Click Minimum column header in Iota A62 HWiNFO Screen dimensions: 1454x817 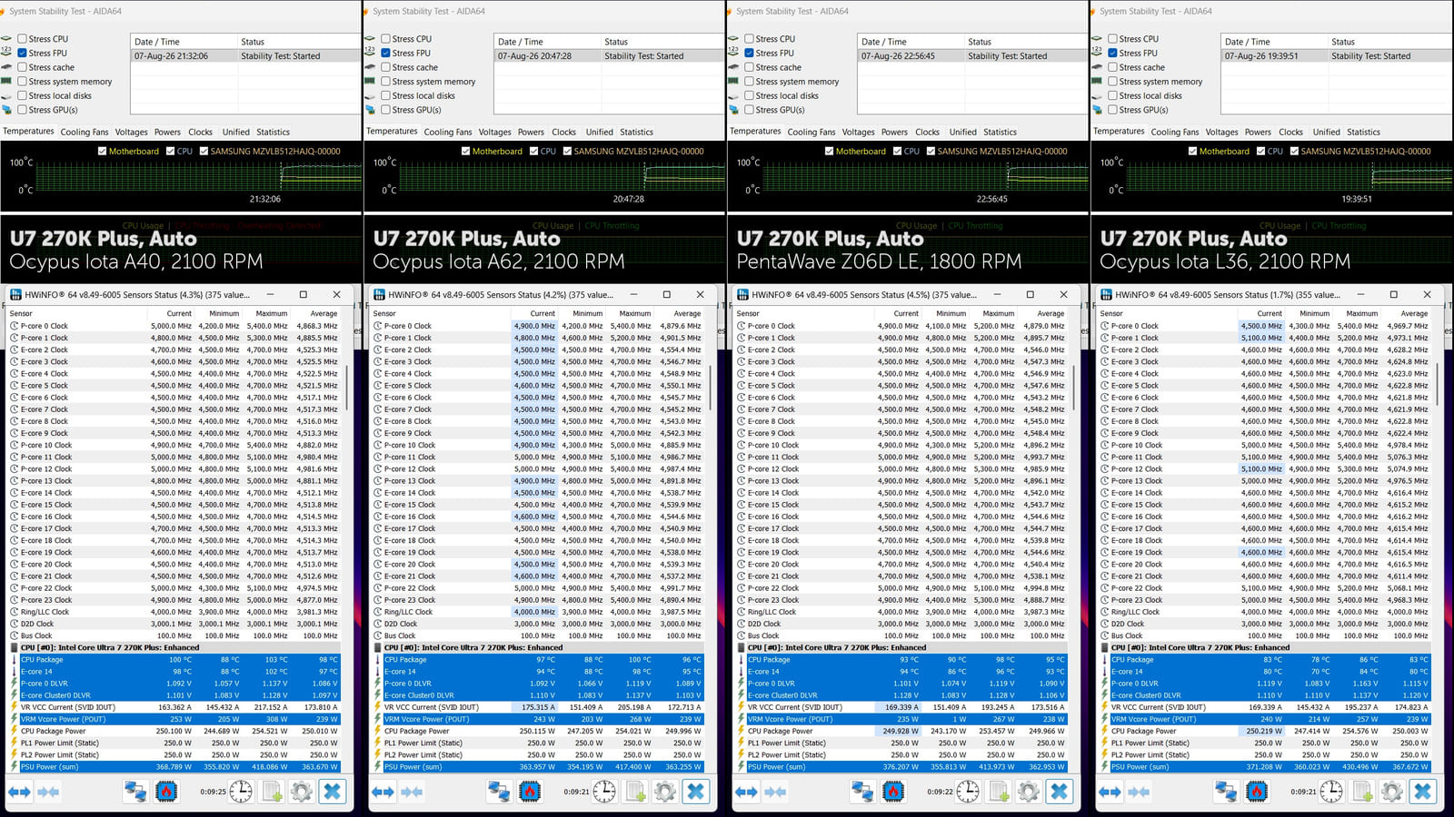(582, 313)
